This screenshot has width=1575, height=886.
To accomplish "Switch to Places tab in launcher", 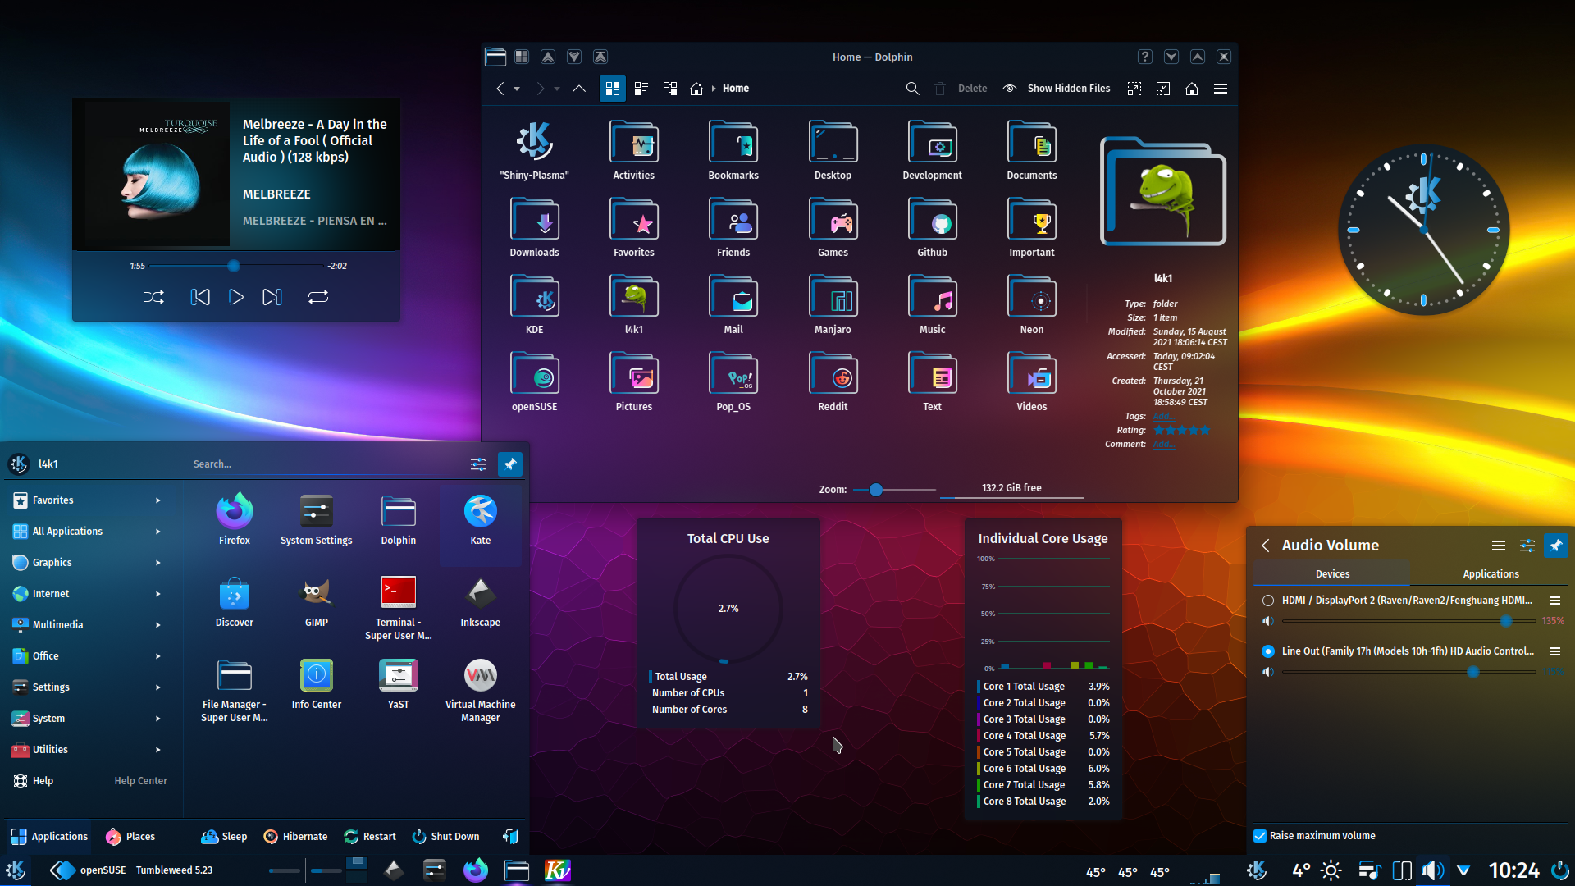I will pos(130,837).
